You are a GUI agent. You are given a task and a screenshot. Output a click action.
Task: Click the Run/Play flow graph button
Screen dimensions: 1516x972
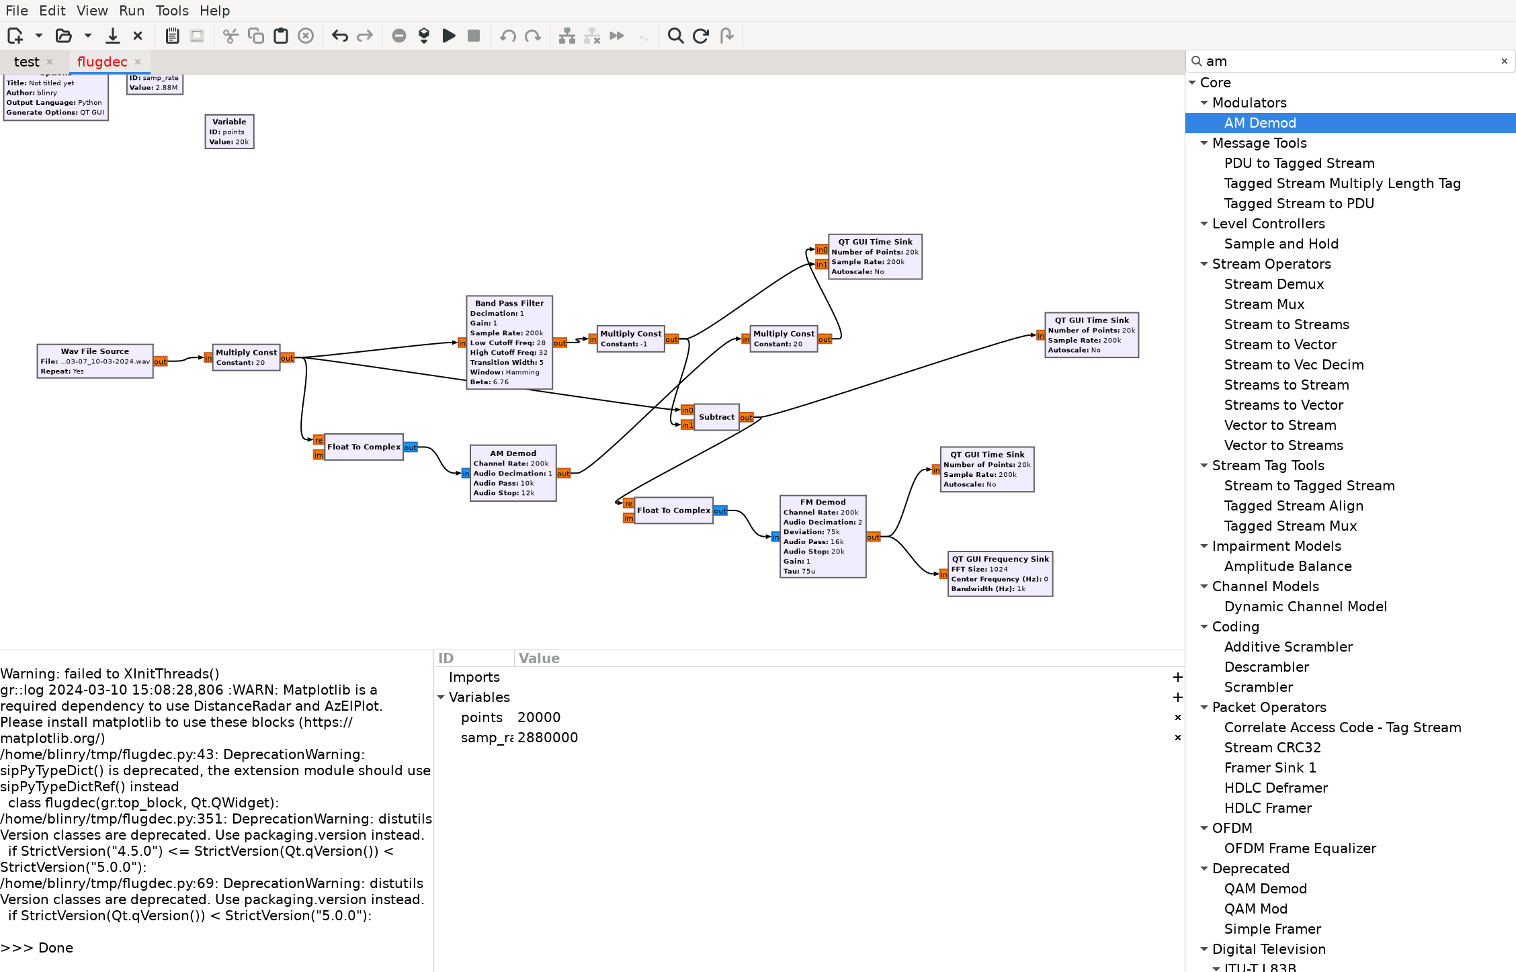[450, 36]
